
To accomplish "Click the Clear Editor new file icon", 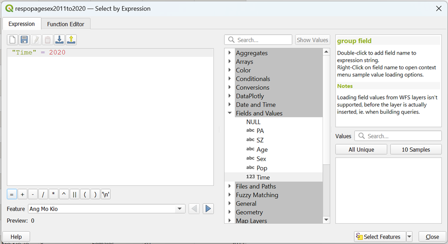I will [x=13, y=40].
